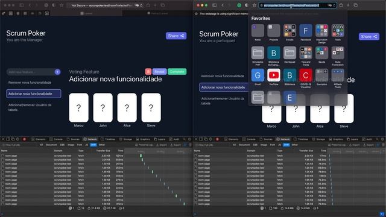Click the sidebar toggle icon in the right window toolbar
Viewport: 386px width, 217px height.
tap(215, 5)
